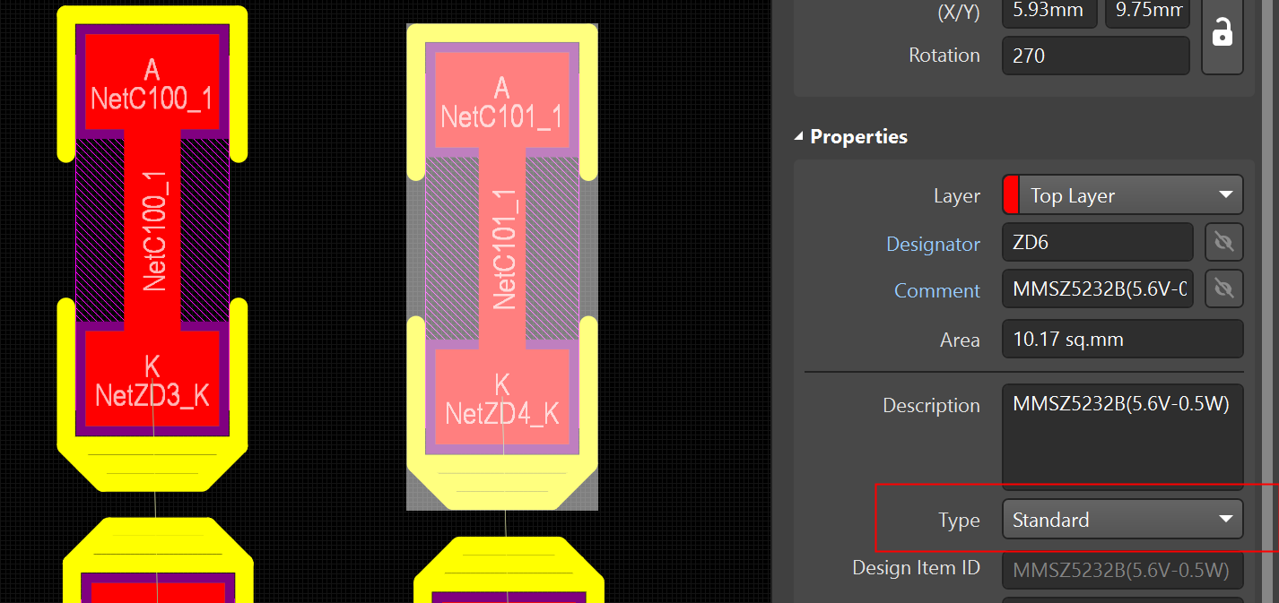This screenshot has height=603, width=1279.
Task: Toggle the Designator visibility eye icon
Action: (1223, 243)
